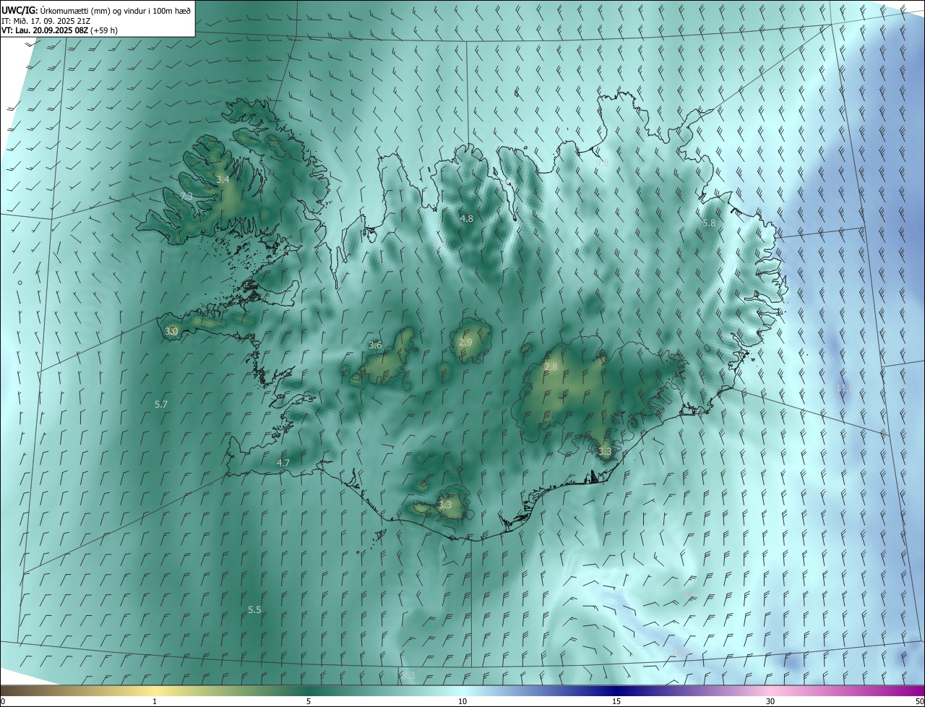Image resolution: width=925 pixels, height=707 pixels.
Task: Click the '7.3' value label
Action: [186, 197]
